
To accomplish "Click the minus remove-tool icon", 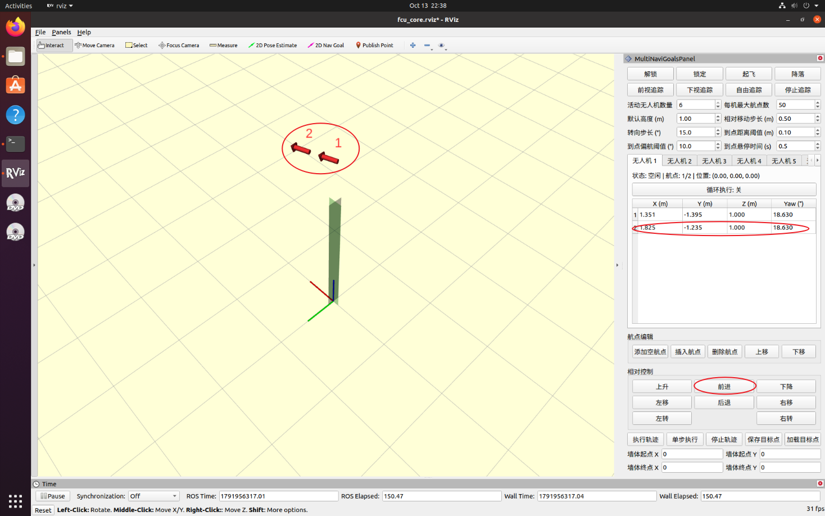I will 427,46.
